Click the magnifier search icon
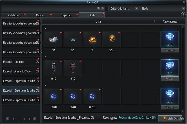This screenshot has width=187, height=124. [103, 8]
